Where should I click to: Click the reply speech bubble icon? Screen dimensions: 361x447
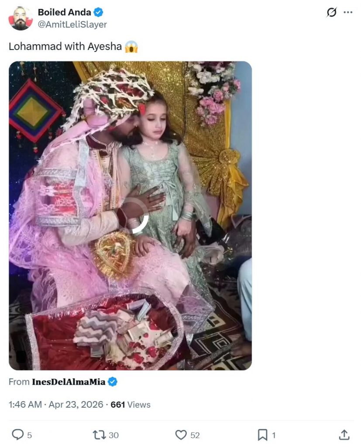[x=17, y=434]
